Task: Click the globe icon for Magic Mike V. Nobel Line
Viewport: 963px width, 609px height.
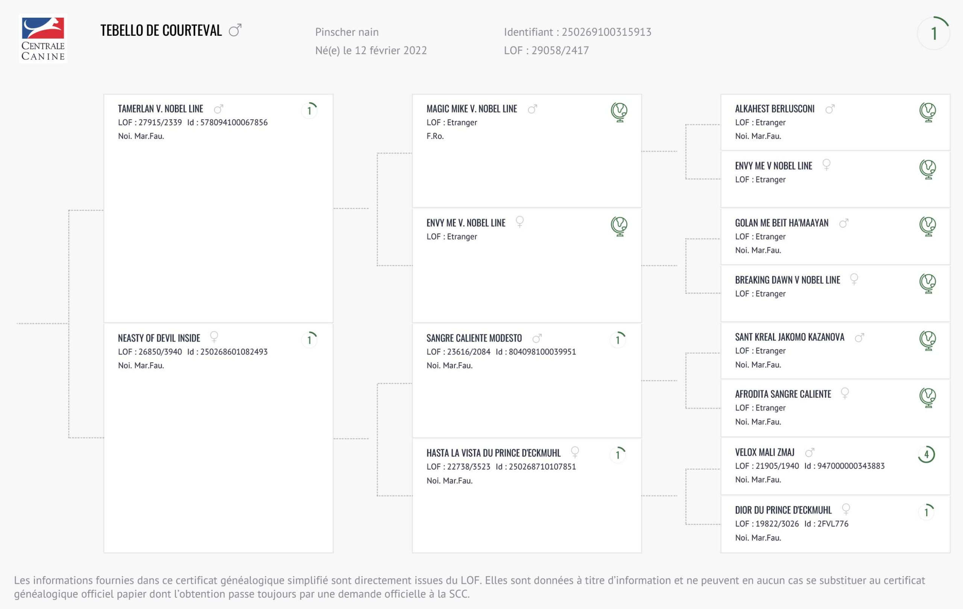Action: [619, 112]
